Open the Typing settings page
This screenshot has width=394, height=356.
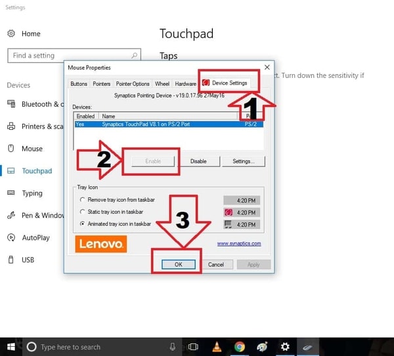pos(32,193)
